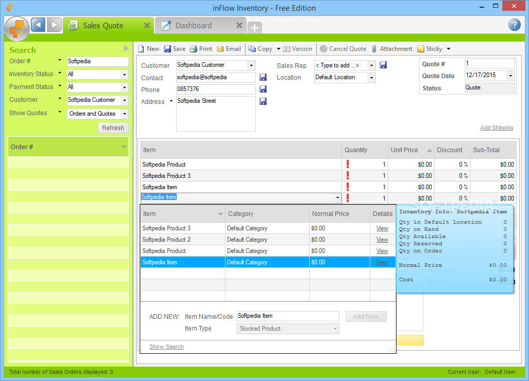Open the Version toolbar item
Screen dimensions: 529x381
[x=297, y=49]
